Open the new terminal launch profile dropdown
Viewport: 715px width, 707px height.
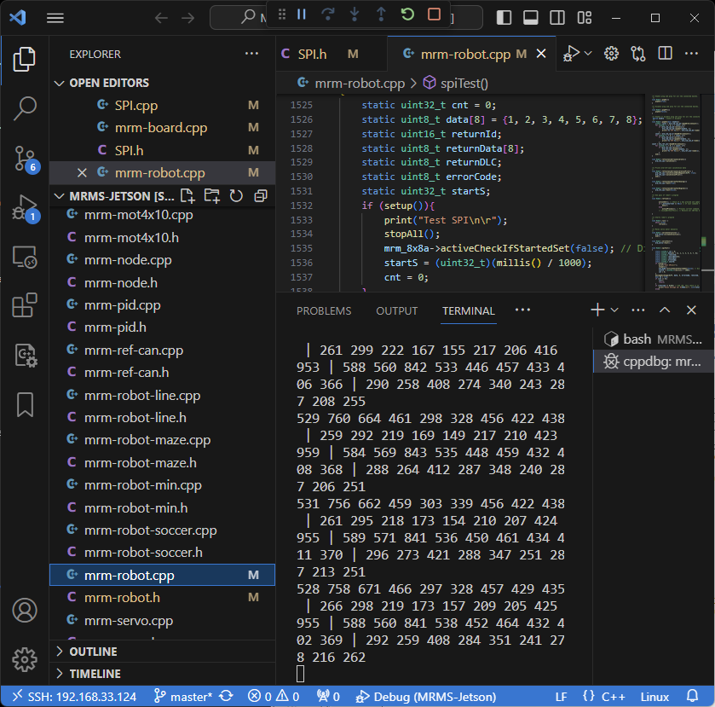614,310
